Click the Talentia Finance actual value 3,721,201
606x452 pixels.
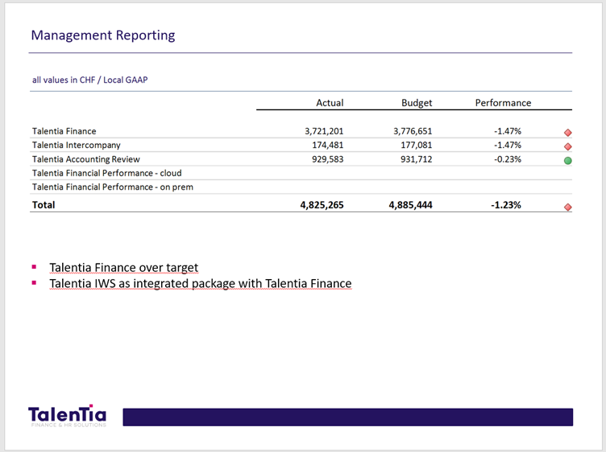click(324, 131)
